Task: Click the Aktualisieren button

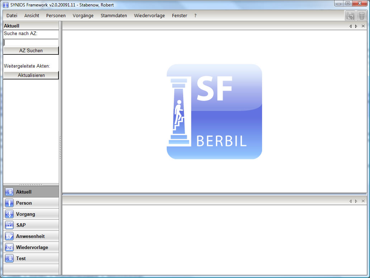Action: point(31,75)
